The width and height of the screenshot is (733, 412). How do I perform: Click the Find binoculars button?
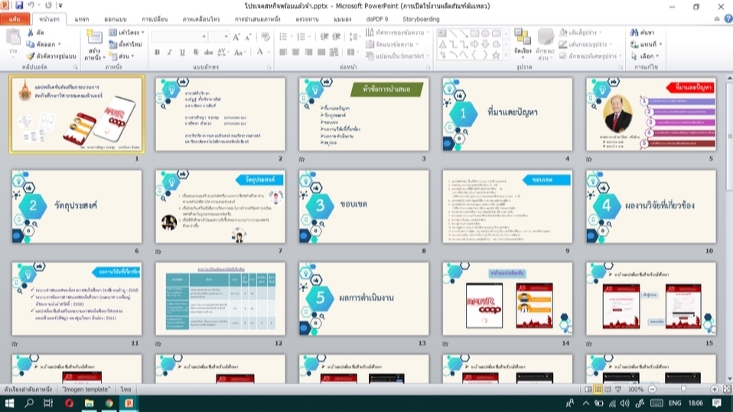click(642, 32)
